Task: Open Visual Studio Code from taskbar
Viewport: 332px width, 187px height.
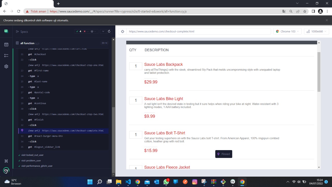Action: [128, 182]
